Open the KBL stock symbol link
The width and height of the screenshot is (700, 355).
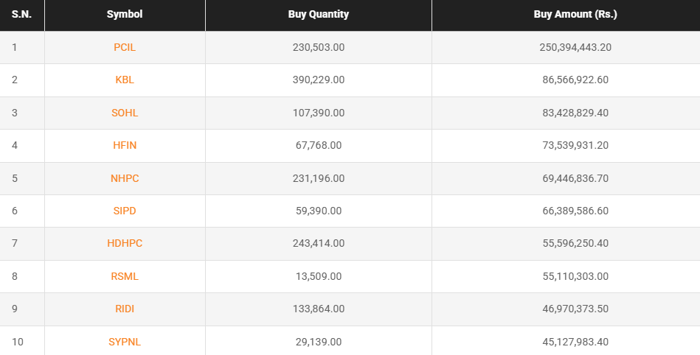(125, 80)
